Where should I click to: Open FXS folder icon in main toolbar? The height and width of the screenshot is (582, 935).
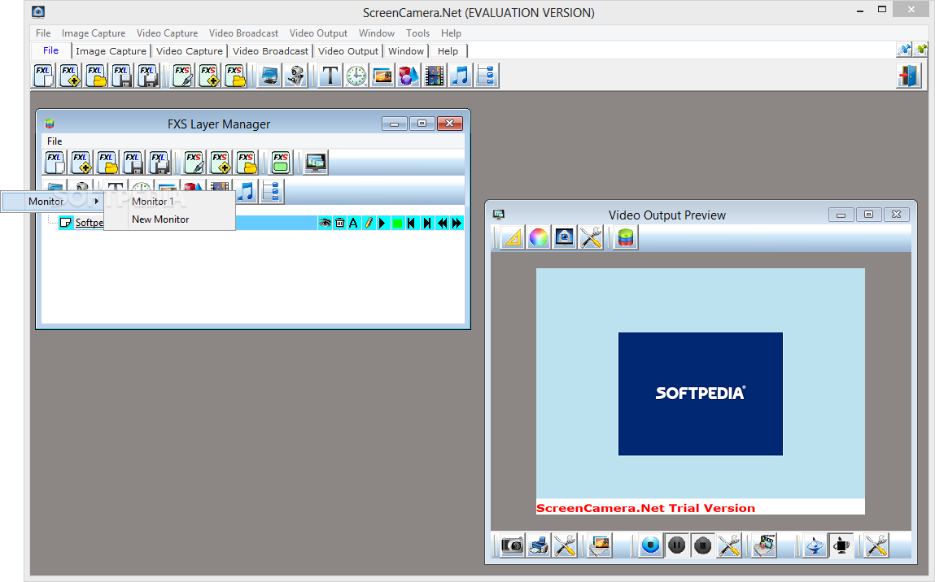[235, 76]
